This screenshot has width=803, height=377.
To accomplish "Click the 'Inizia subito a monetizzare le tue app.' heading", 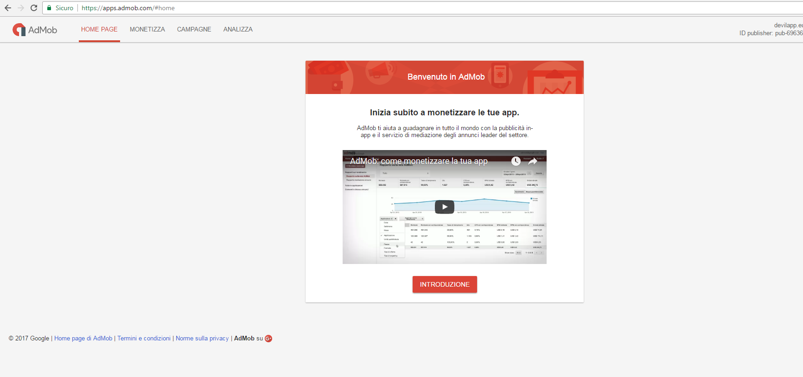I will [445, 113].
